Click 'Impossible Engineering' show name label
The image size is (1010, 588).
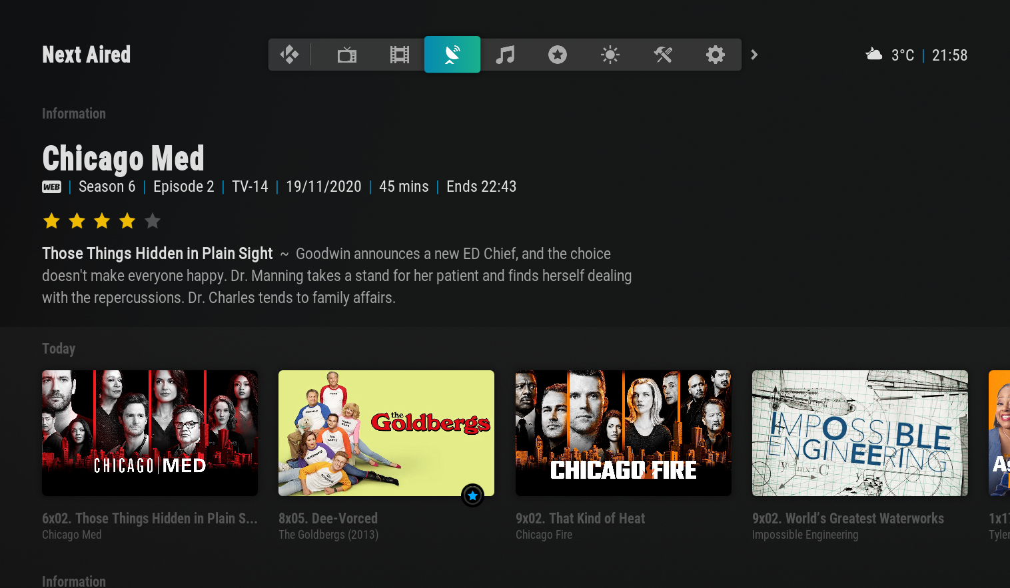coord(805,535)
